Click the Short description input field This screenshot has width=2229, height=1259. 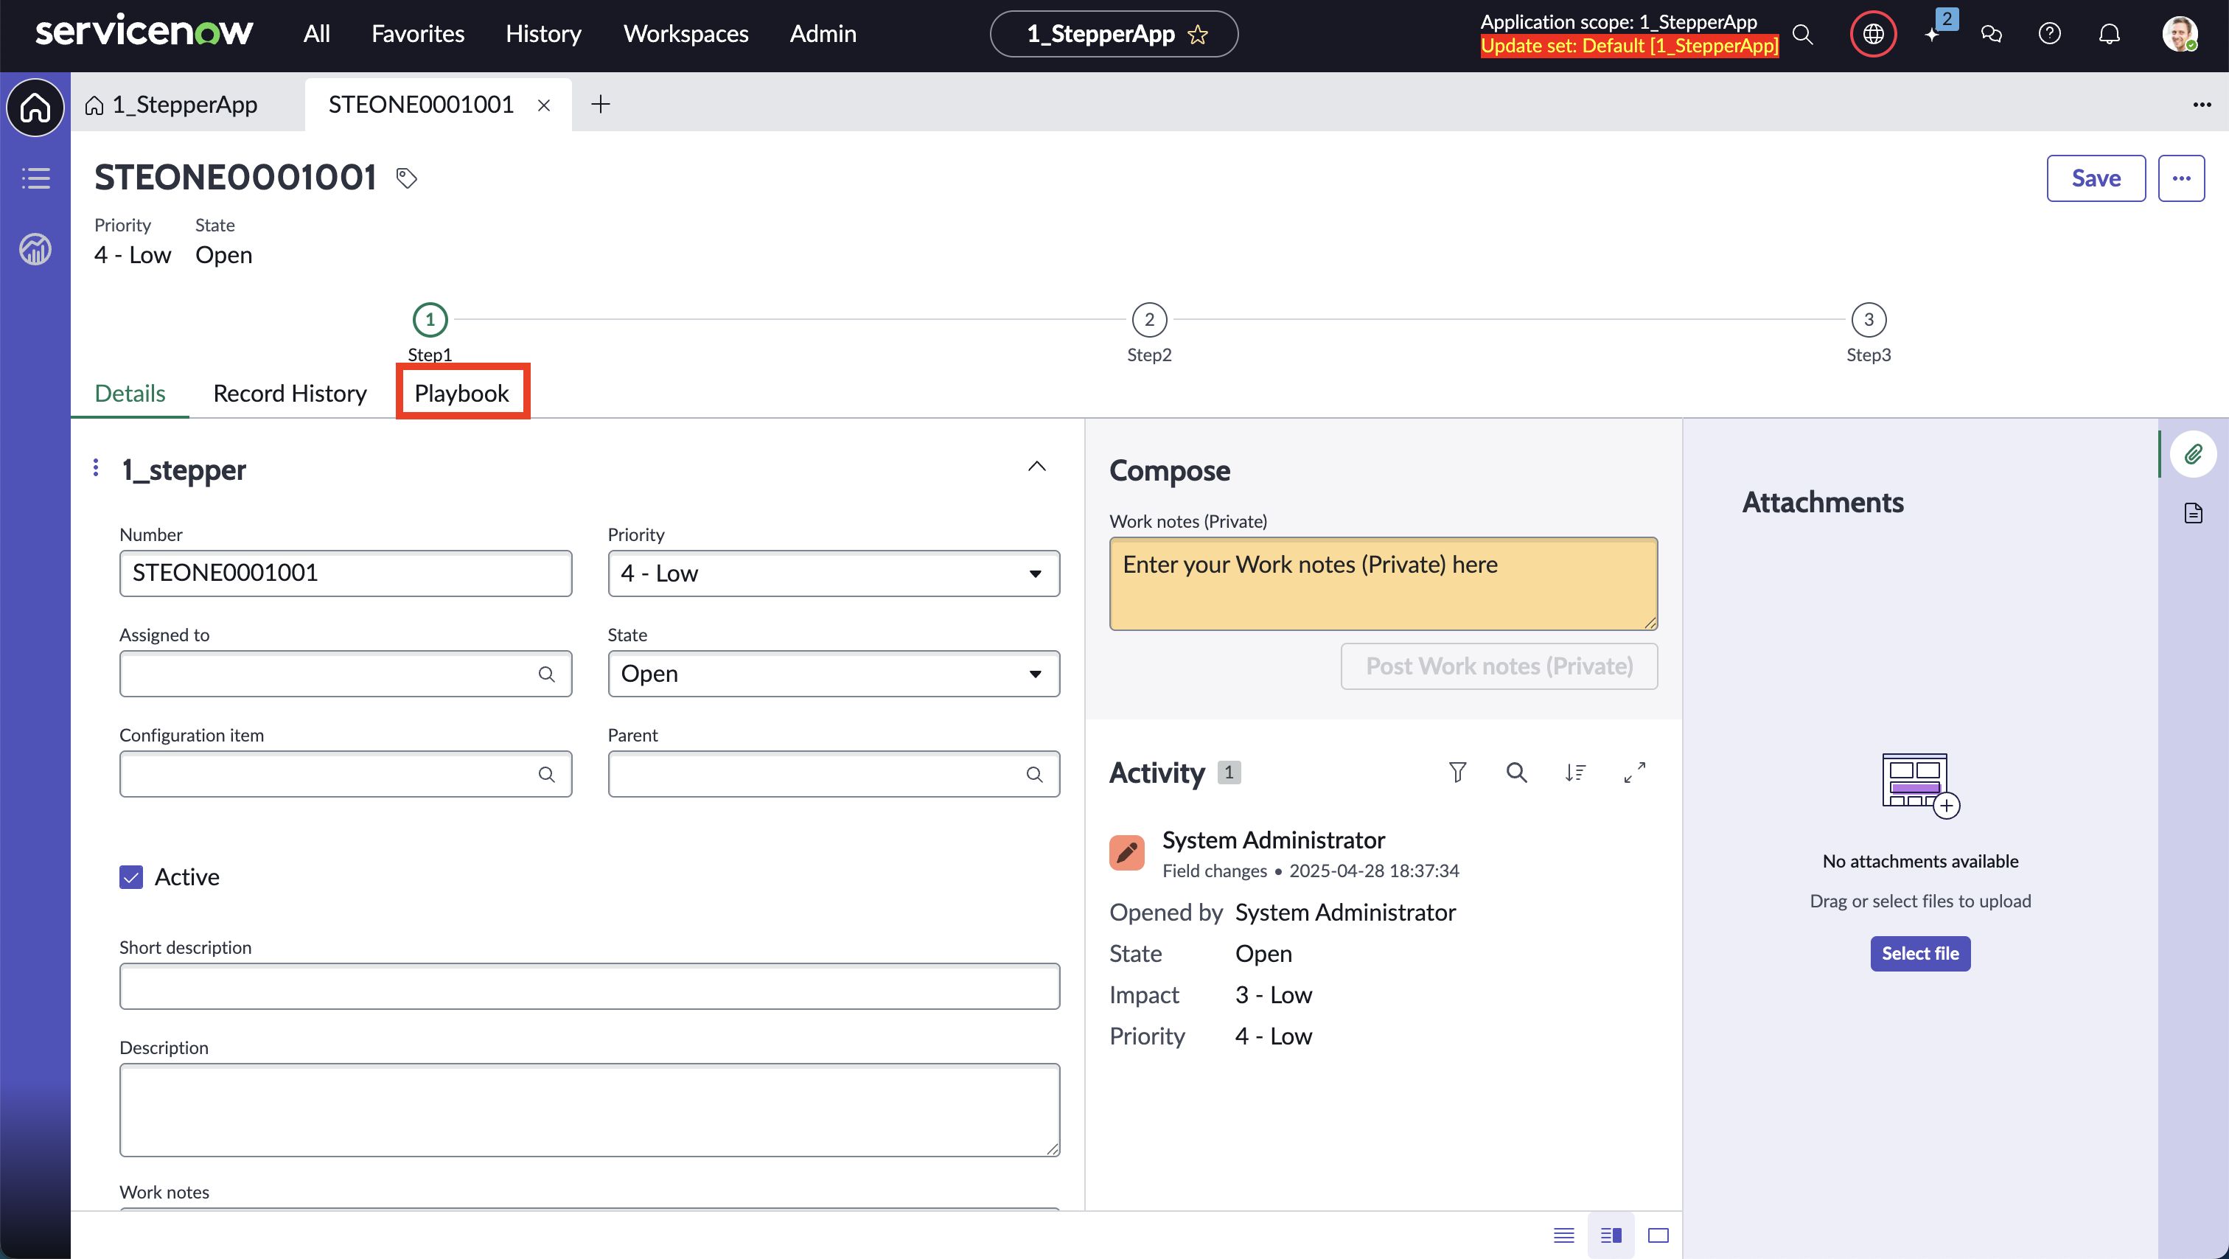(589, 986)
